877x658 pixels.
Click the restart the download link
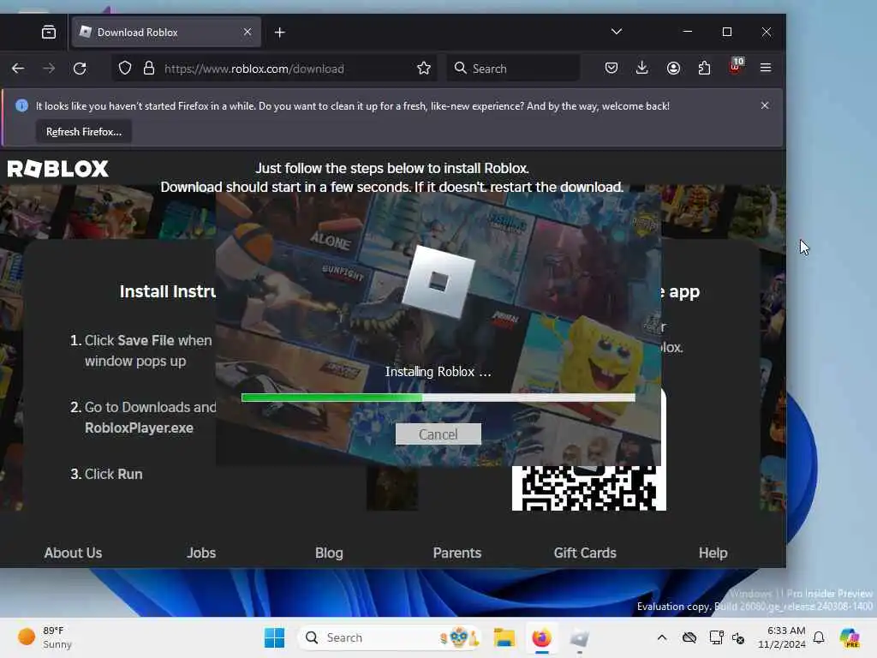[x=557, y=187]
